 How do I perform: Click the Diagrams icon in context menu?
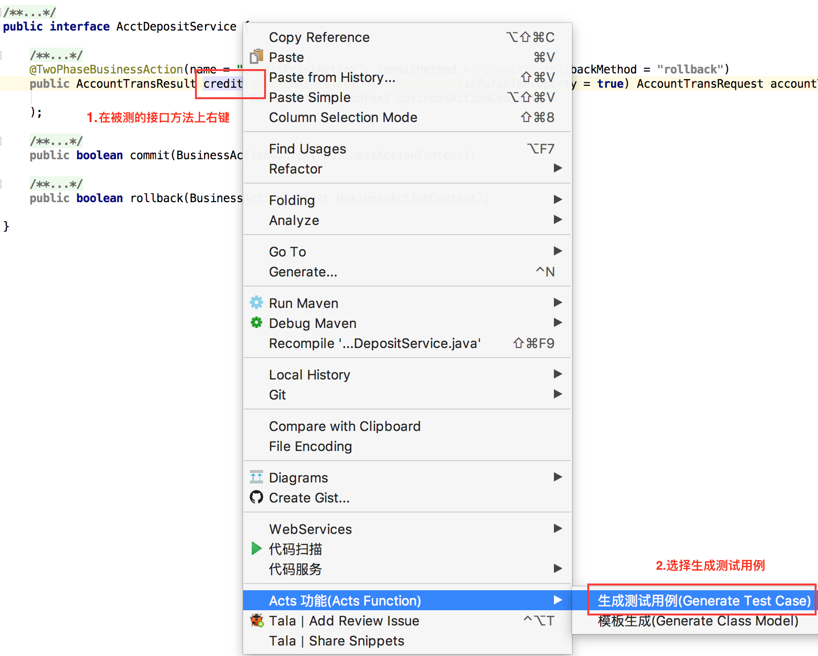pos(256,477)
